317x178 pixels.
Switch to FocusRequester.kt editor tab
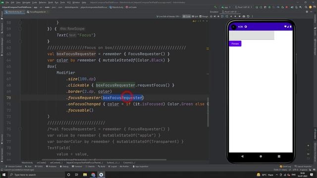pos(37,12)
